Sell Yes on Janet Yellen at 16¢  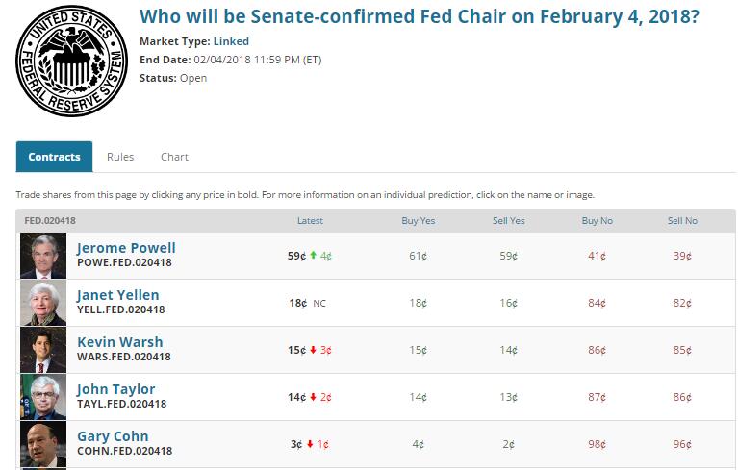tap(509, 303)
